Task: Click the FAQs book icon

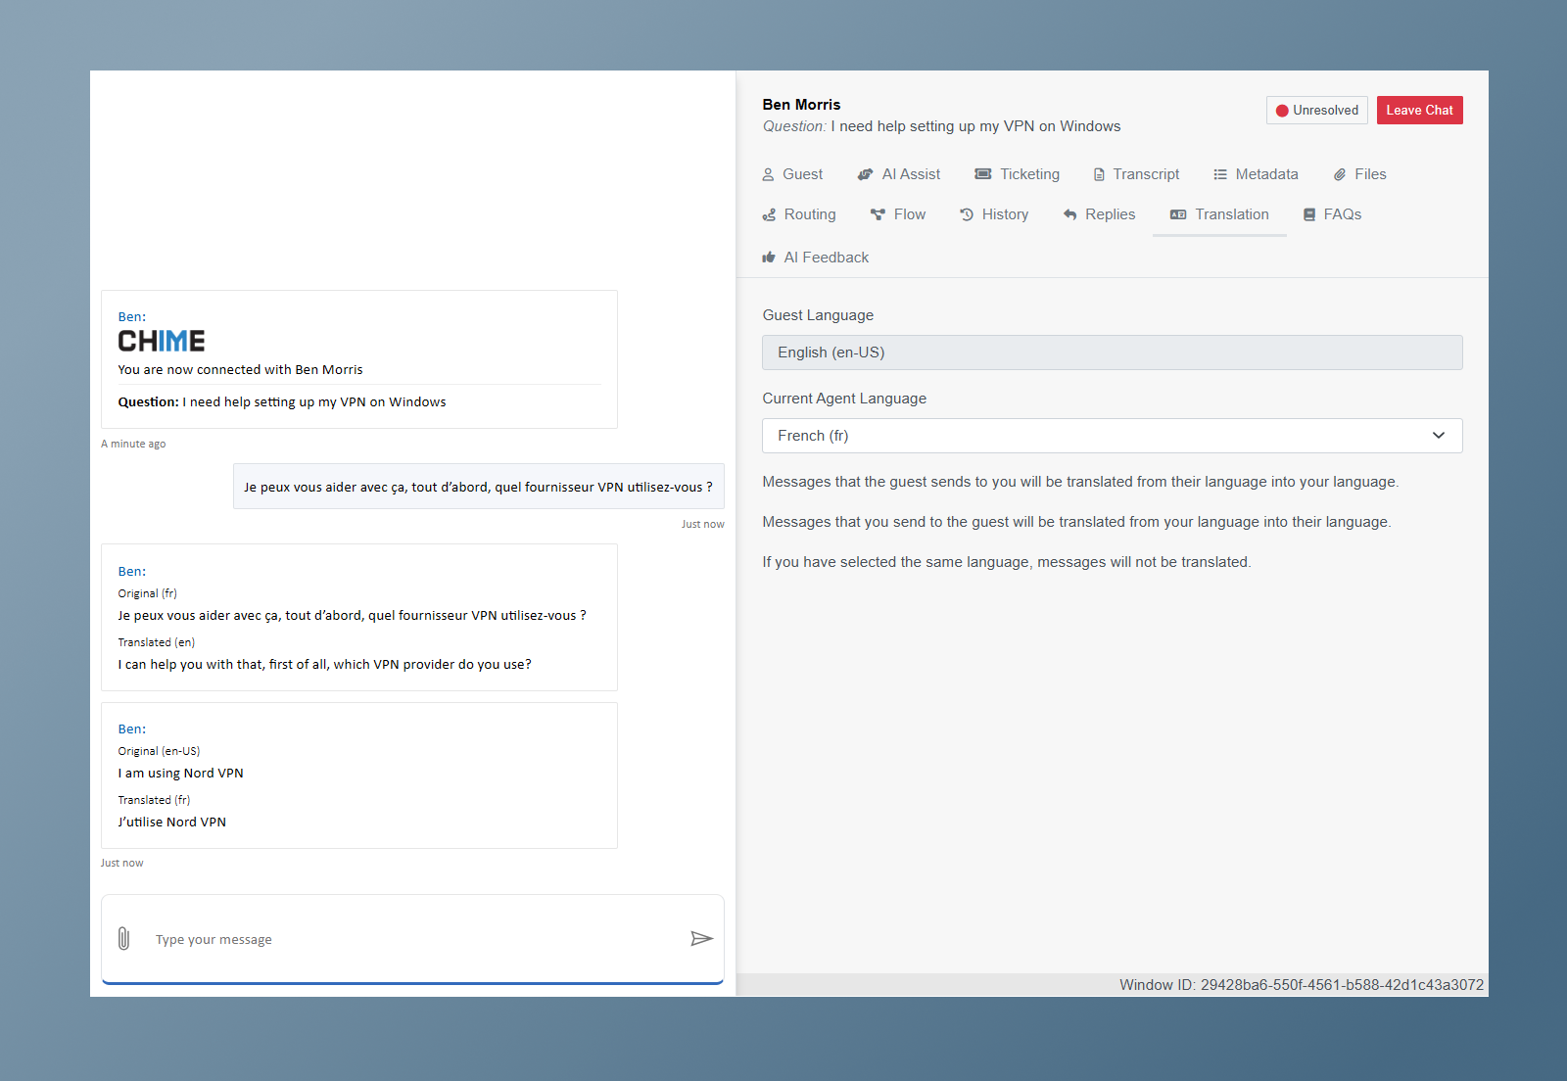Action: (x=1309, y=214)
